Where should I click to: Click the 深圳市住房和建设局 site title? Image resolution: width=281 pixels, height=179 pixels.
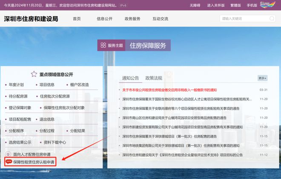tap(31, 19)
